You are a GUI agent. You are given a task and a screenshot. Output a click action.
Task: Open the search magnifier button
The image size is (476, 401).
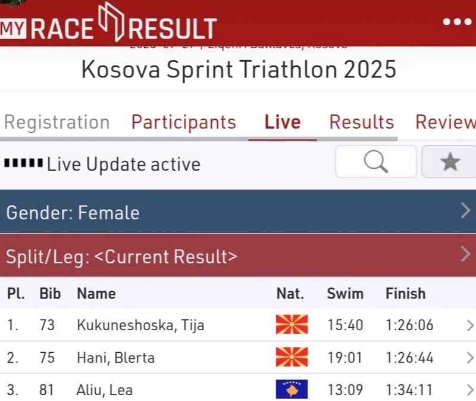tap(376, 161)
